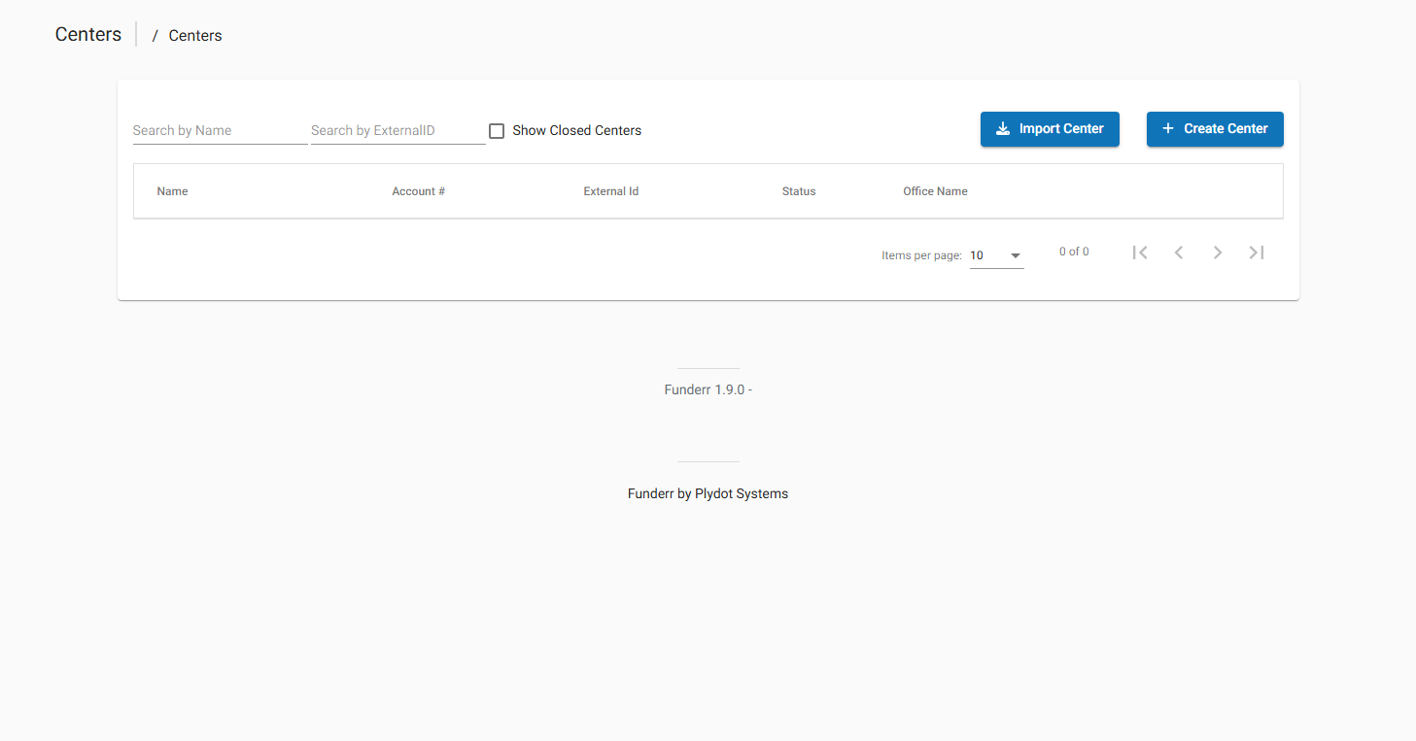Enable the Show Closed Centers checkbox
The height and width of the screenshot is (741, 1416).
pos(497,131)
